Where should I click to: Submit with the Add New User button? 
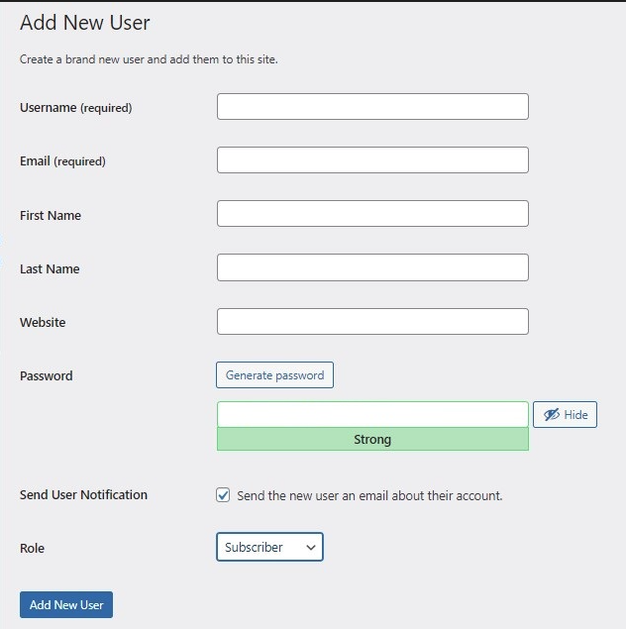pos(66,604)
